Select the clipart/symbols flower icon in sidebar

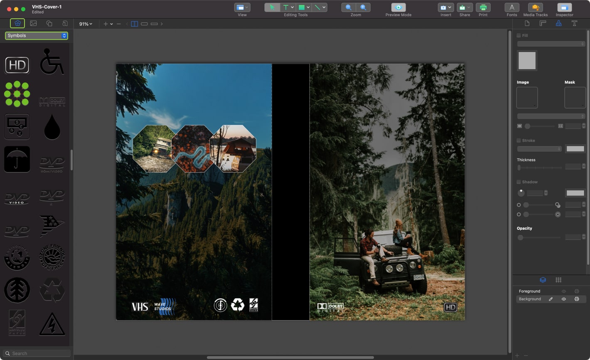(17, 23)
